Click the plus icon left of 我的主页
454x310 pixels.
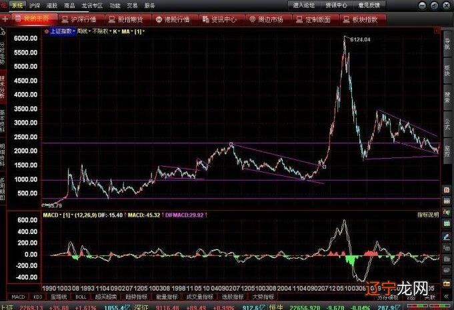point(5,19)
